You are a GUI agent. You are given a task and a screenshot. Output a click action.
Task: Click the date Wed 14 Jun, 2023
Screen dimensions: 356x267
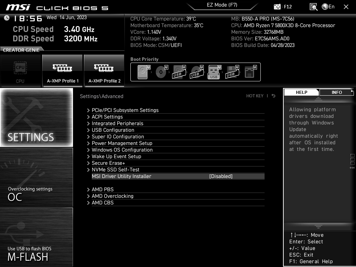pyautogui.click(x=66, y=17)
